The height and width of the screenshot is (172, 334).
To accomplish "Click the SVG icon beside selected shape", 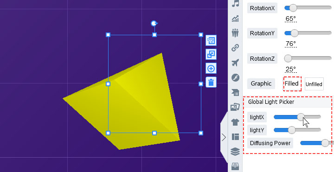I will (211, 40).
